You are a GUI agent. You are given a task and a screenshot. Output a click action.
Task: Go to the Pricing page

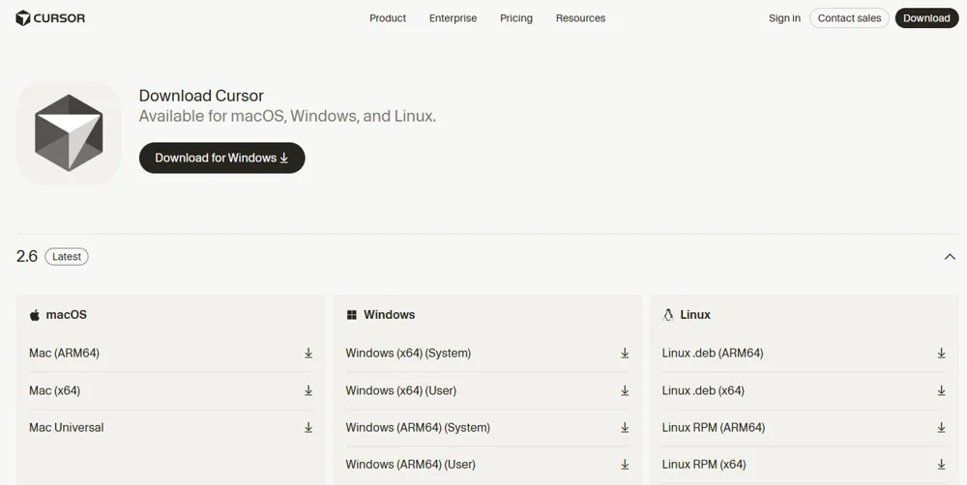pyautogui.click(x=516, y=17)
